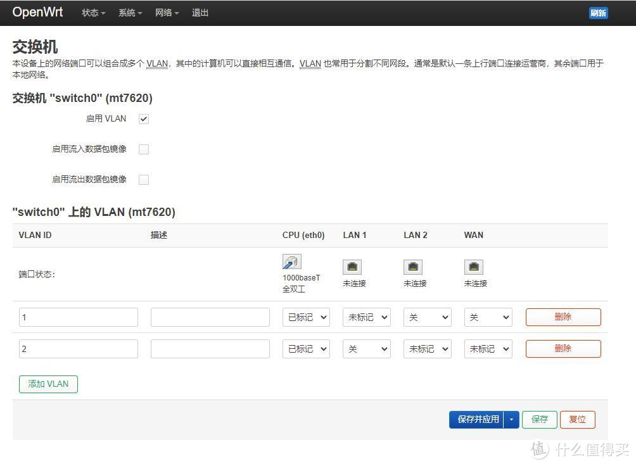Viewport: 636px width, 466px height.
Task: Open the WAN dropdown for VLAN 2
Action: point(488,349)
